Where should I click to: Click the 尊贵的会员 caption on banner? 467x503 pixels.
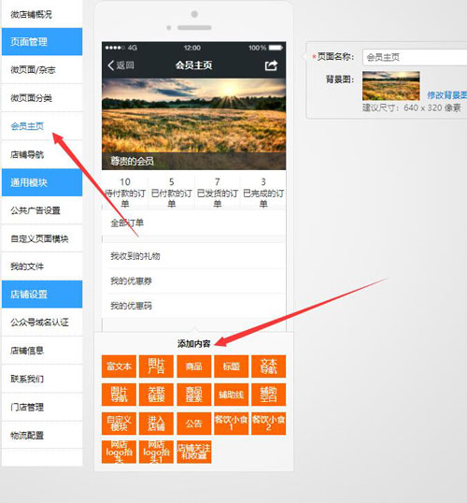132,161
